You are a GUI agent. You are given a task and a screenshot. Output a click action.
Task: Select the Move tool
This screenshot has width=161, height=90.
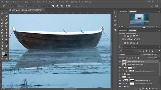point(2,13)
